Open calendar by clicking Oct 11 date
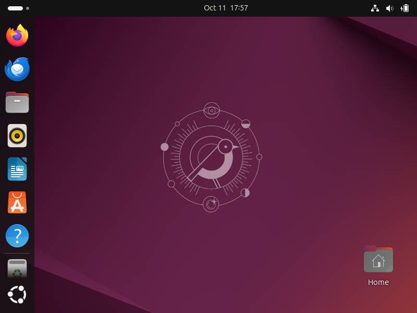This screenshot has width=417, height=313. coord(215,8)
